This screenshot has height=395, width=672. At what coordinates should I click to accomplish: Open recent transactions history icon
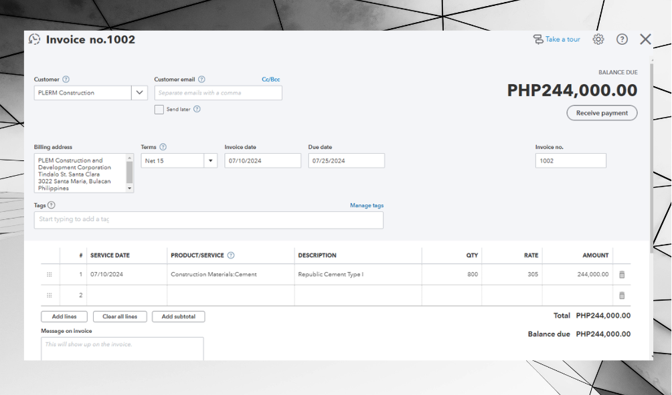[34, 39]
